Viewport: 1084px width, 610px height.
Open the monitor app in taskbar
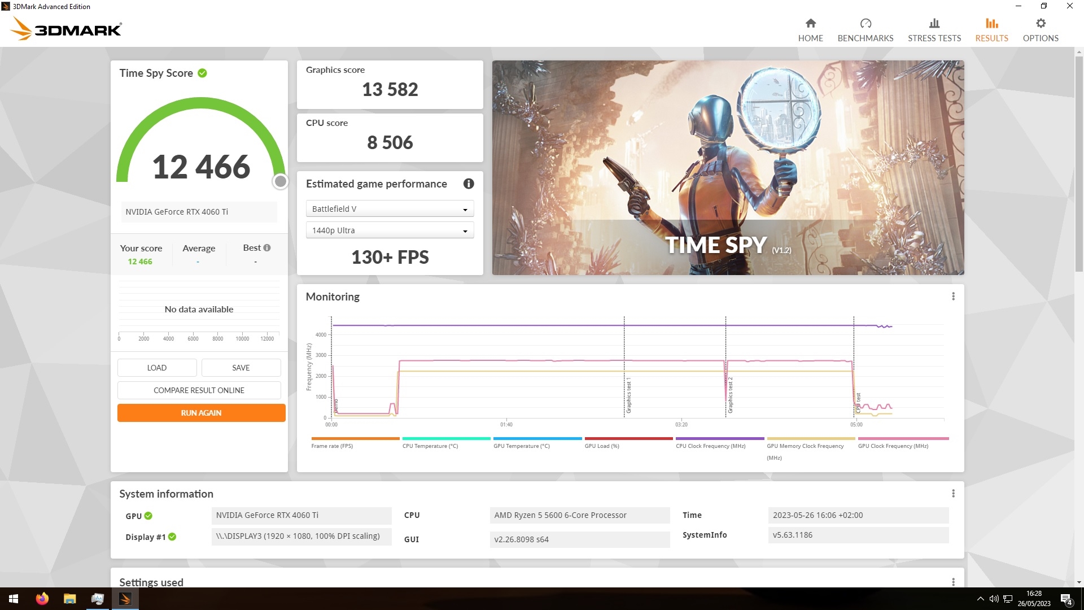[97, 599]
